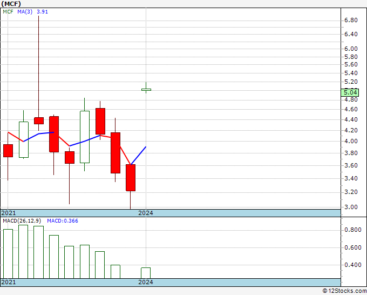
Task: Click the MACD bar at the 2024 line
Action: click(x=146, y=273)
